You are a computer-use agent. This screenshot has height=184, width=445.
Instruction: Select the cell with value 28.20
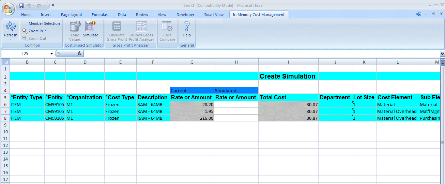192,104
